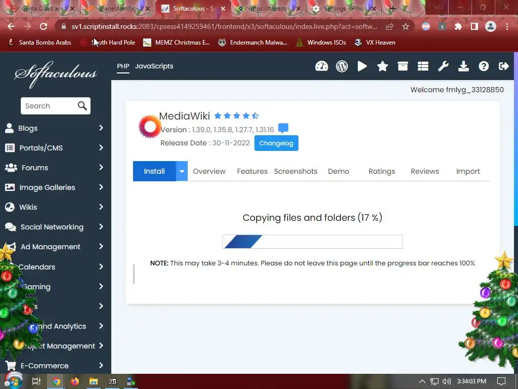The height and width of the screenshot is (389, 518).
Task: Open the ratings star icon in toolbar
Action: [x=382, y=66]
